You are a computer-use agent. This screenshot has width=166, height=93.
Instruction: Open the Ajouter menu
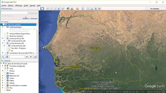[33, 5]
